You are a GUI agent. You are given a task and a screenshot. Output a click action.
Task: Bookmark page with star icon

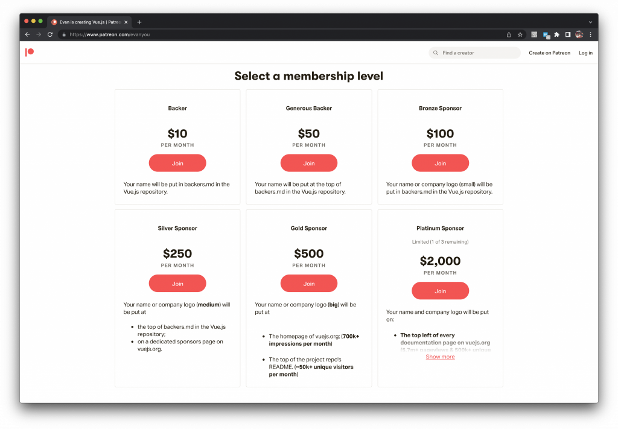[520, 34]
